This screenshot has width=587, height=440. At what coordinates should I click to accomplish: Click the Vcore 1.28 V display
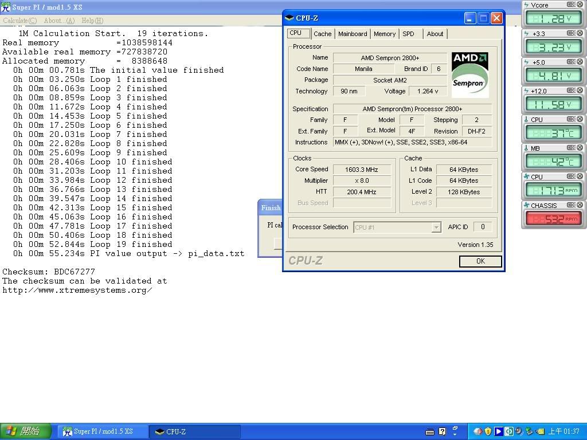coord(553,19)
